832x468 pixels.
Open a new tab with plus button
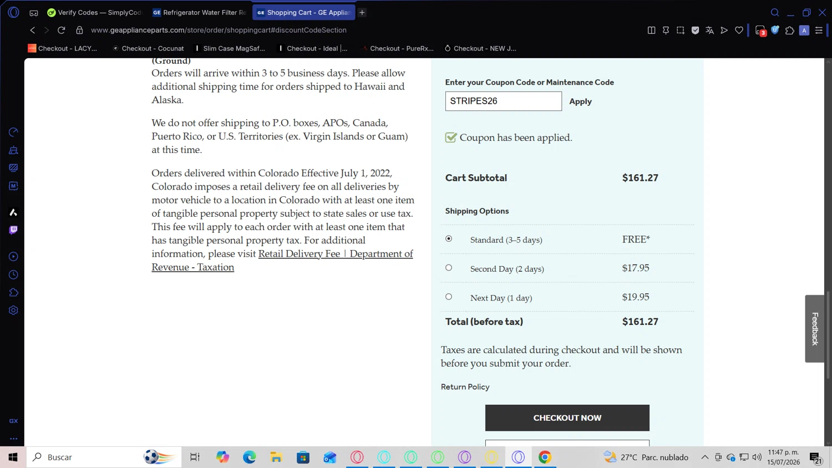pos(362,12)
